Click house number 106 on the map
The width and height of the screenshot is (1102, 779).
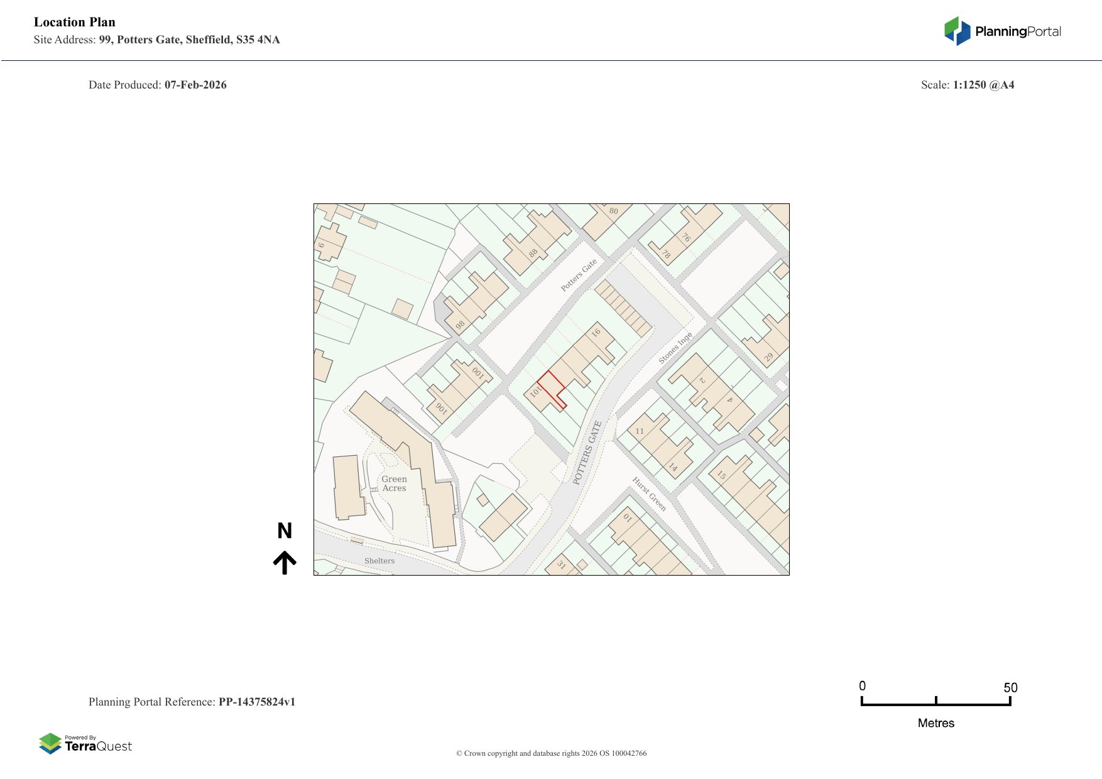[x=441, y=408]
